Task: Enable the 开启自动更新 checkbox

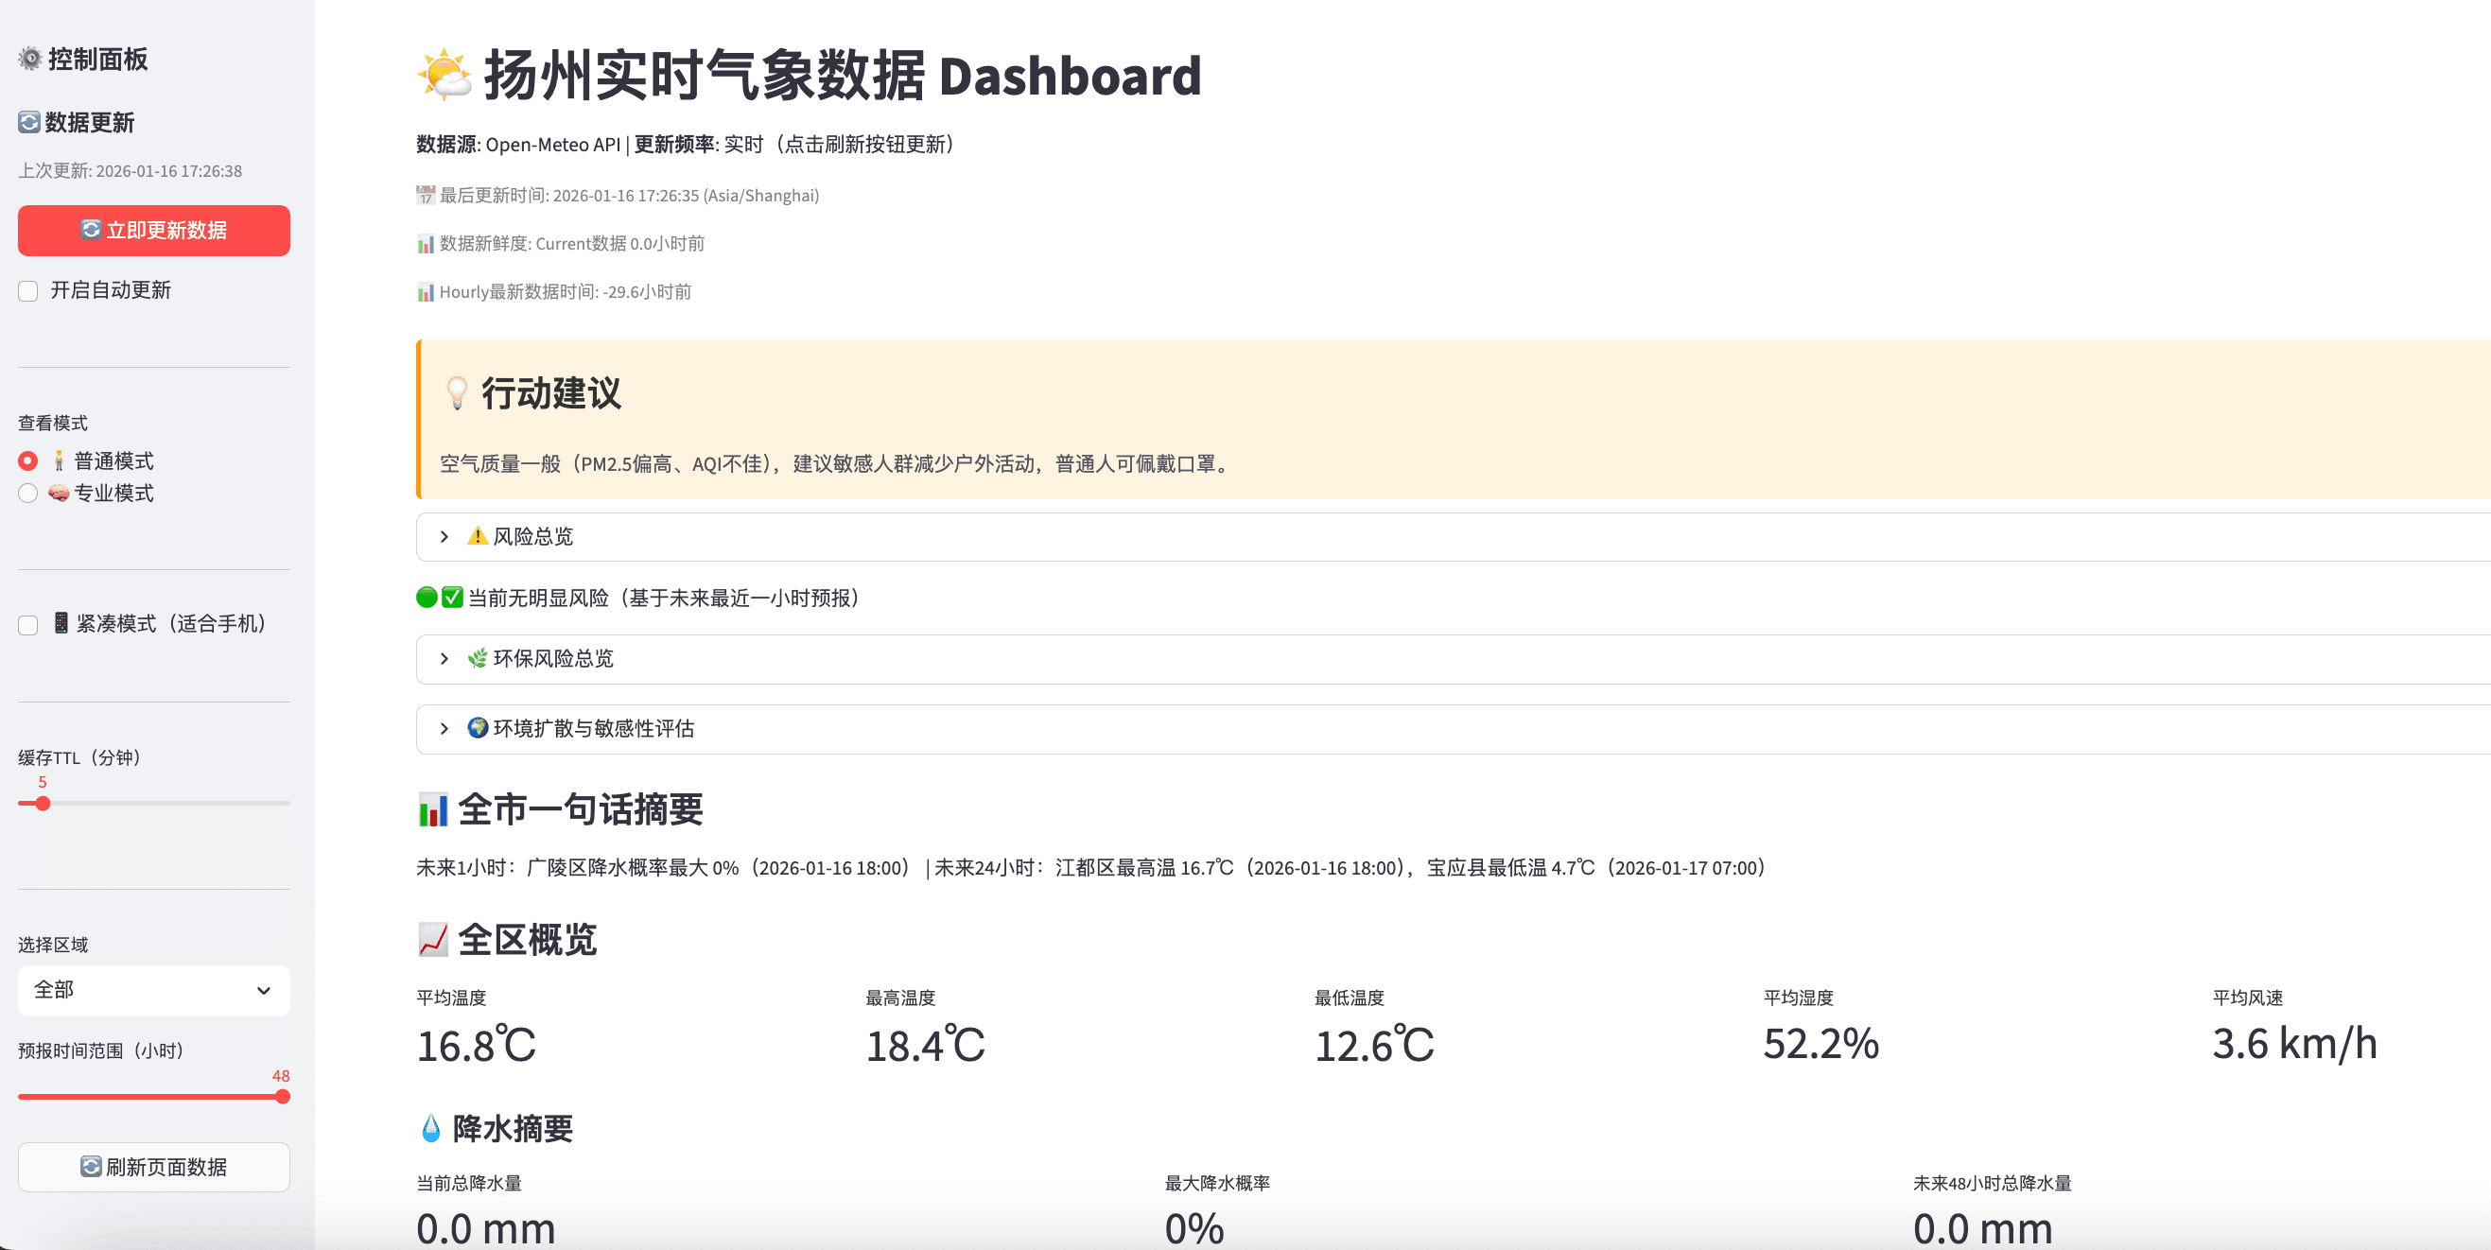Action: coord(27,290)
